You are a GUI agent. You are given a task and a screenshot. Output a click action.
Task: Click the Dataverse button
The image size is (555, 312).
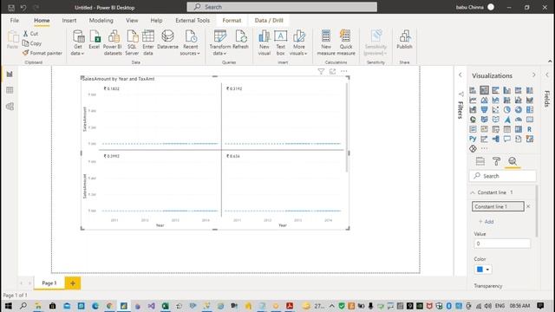(x=167, y=40)
